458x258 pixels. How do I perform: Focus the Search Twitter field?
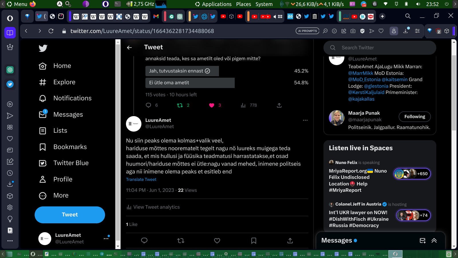[380, 48]
